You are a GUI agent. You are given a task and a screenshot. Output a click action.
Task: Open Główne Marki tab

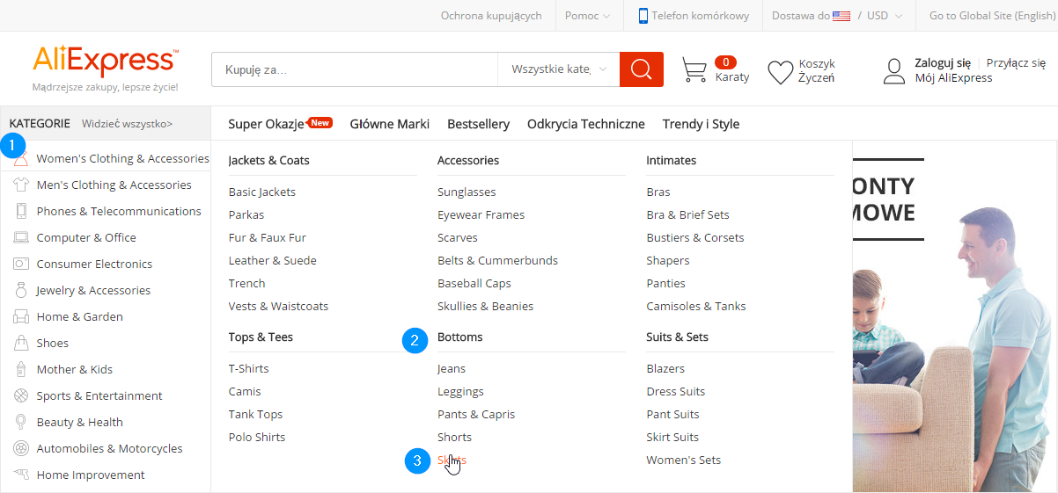point(389,124)
